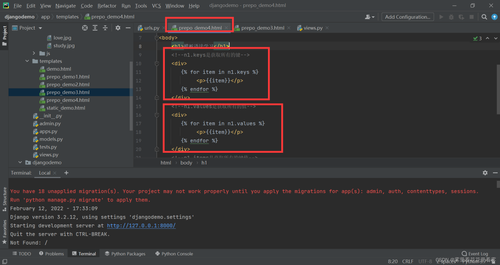The image size is (500, 265).
Task: Click Collapse All in Project panel toolbar
Action: point(105,28)
